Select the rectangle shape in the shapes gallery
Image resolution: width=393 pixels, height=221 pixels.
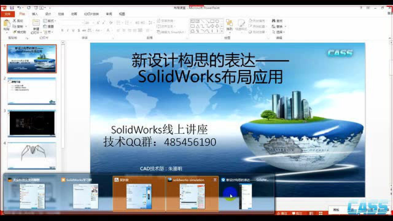pos(212,21)
